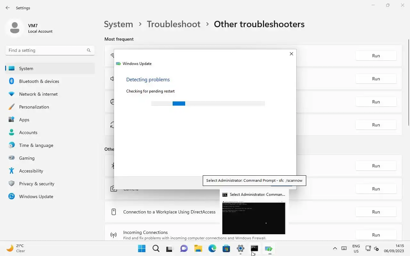Image resolution: width=410 pixels, height=256 pixels.
Task: Click the Troubleshoot breadcrumb link
Action: pos(174,24)
